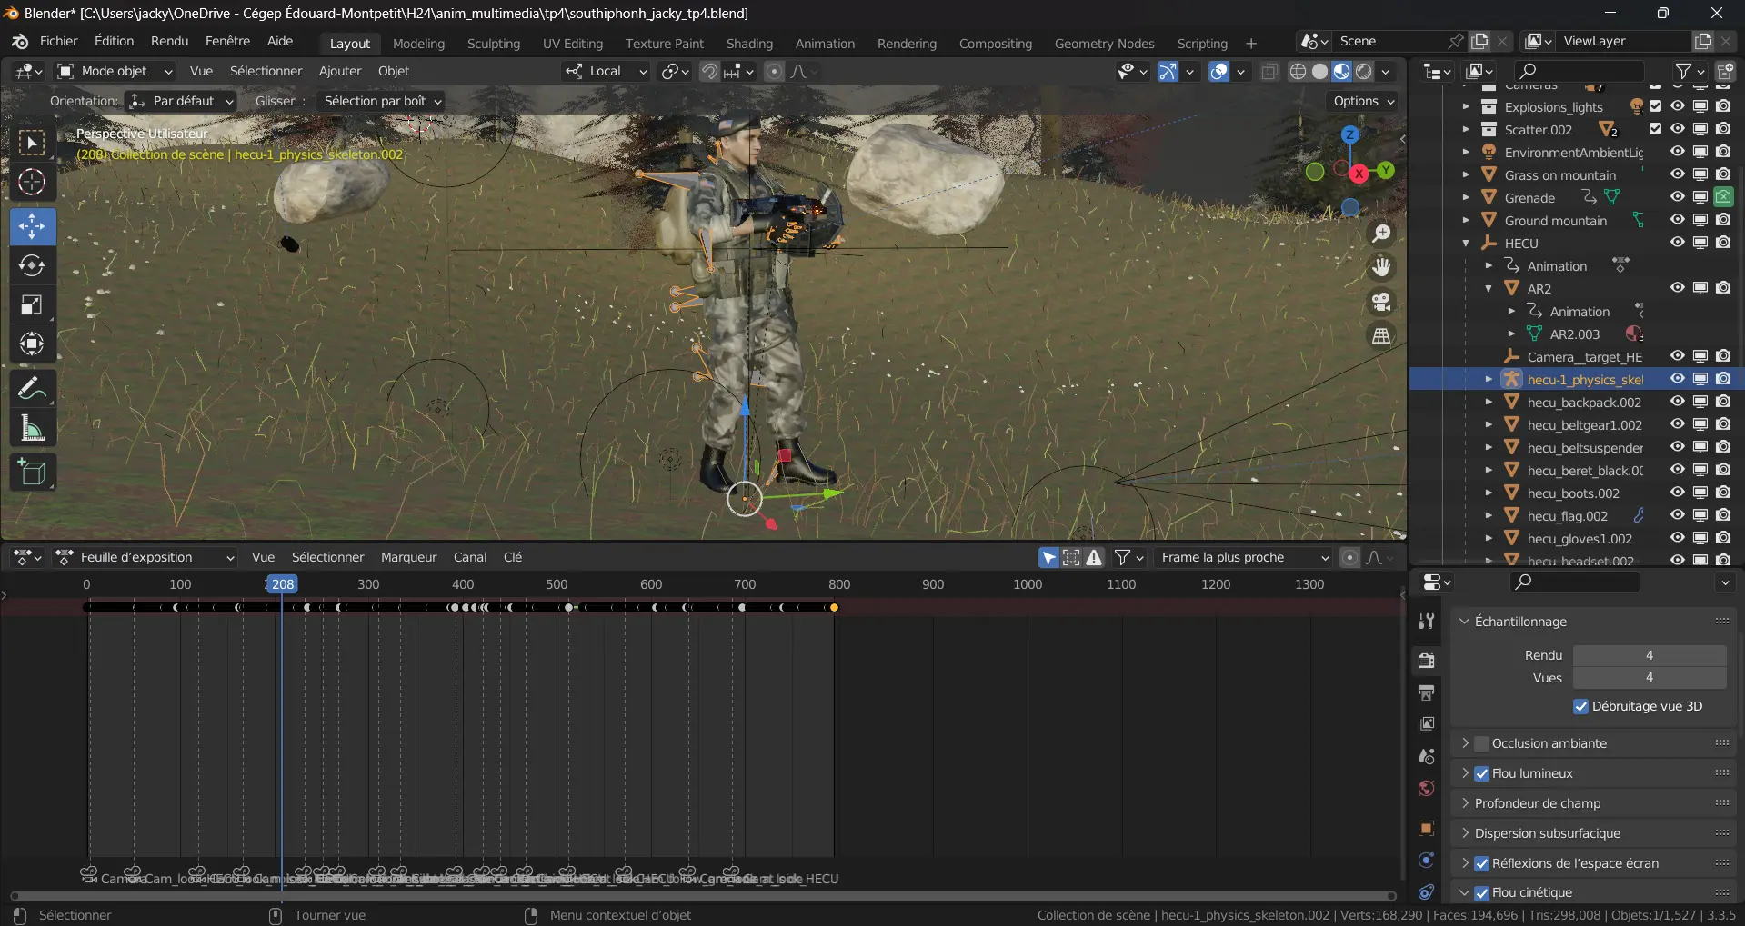Image resolution: width=1745 pixels, height=926 pixels.
Task: Open the Output properties tab
Action: [1426, 692]
